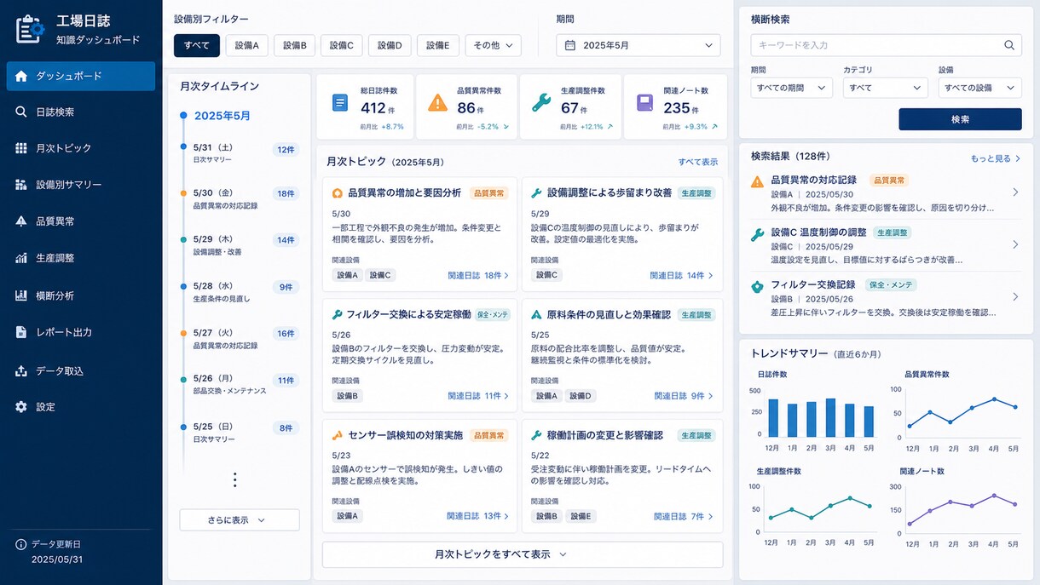Go to 月次トピック sidebar item
Viewport: 1040px width, 585px height.
click(81, 148)
